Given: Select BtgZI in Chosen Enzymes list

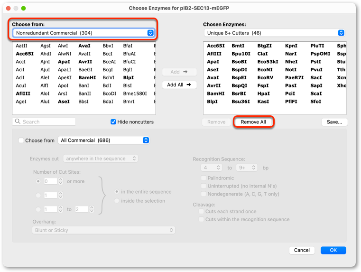Looking at the screenshot, I should click(x=265, y=46).
